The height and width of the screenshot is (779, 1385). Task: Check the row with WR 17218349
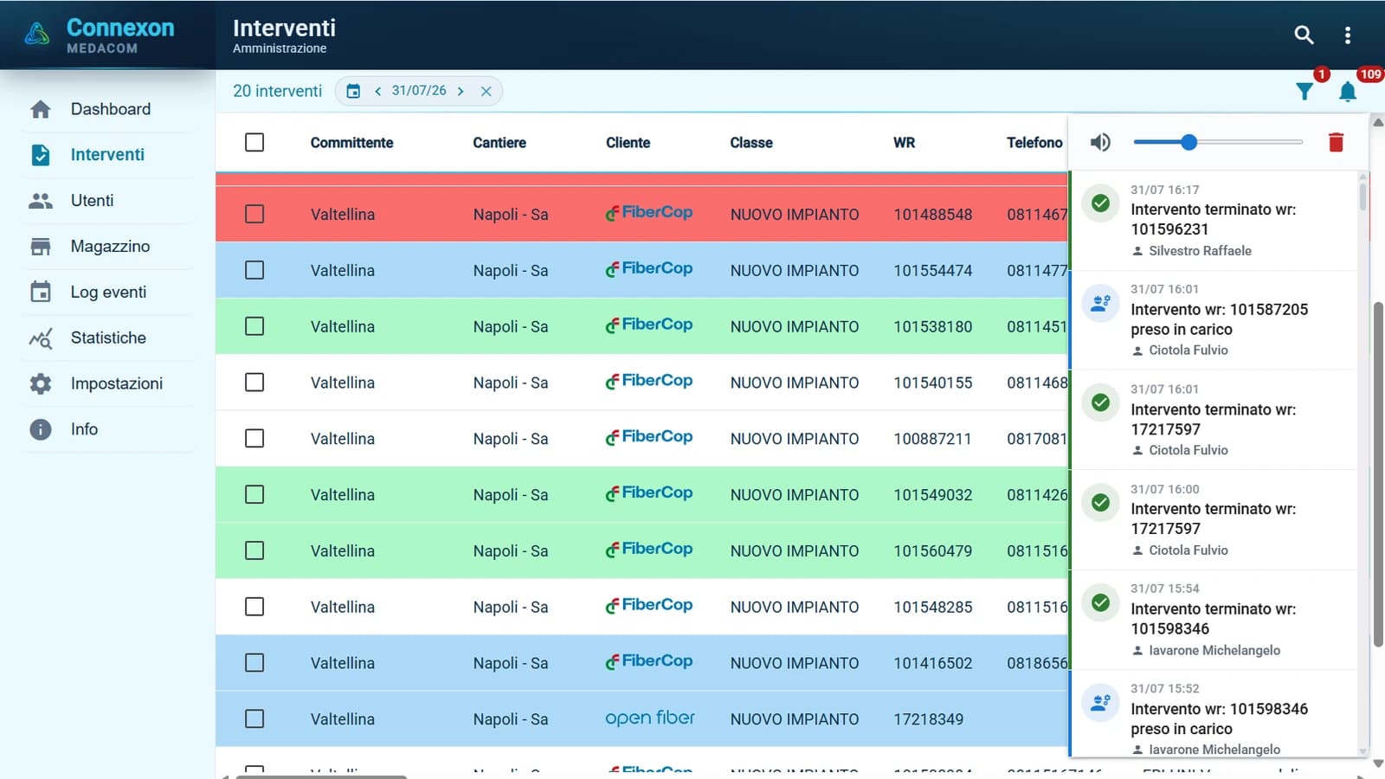coord(254,718)
